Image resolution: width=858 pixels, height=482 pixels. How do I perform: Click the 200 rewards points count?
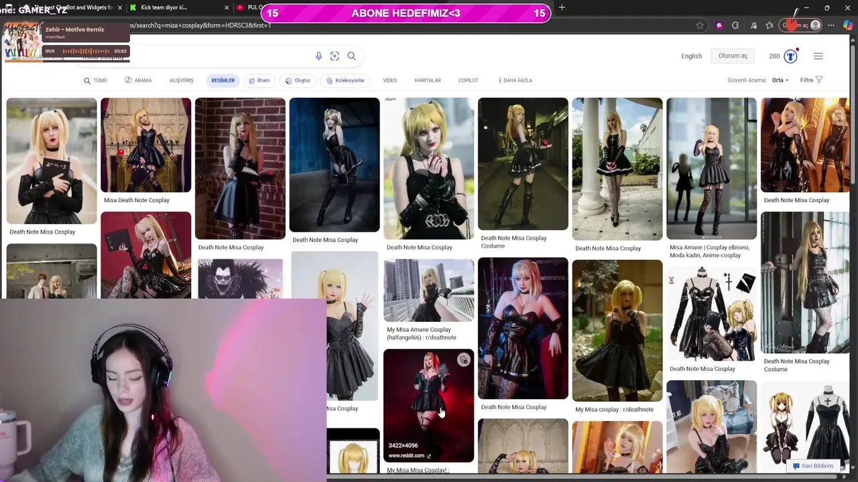pyautogui.click(x=774, y=56)
